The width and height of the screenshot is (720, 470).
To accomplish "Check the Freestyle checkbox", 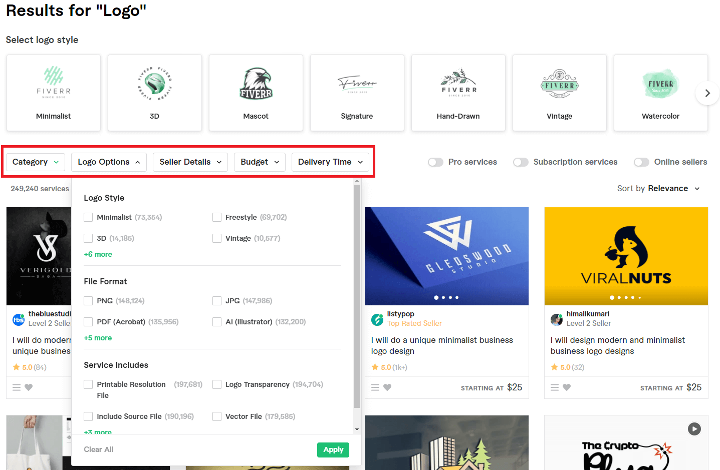I will pos(217,217).
